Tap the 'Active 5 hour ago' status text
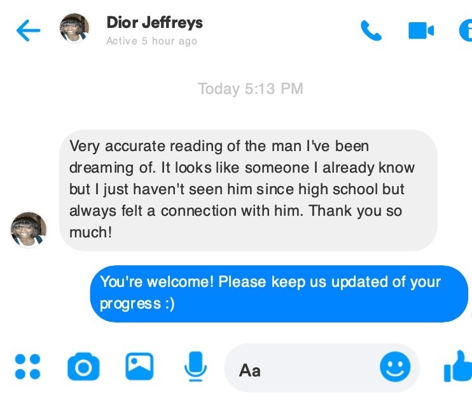The image size is (472, 405). (151, 41)
